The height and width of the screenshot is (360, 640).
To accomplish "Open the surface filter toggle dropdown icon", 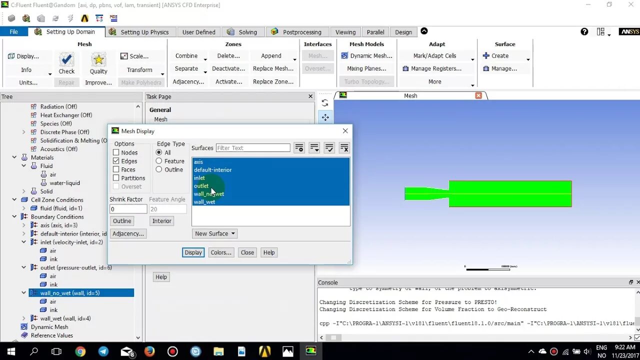I will click(x=314, y=148).
